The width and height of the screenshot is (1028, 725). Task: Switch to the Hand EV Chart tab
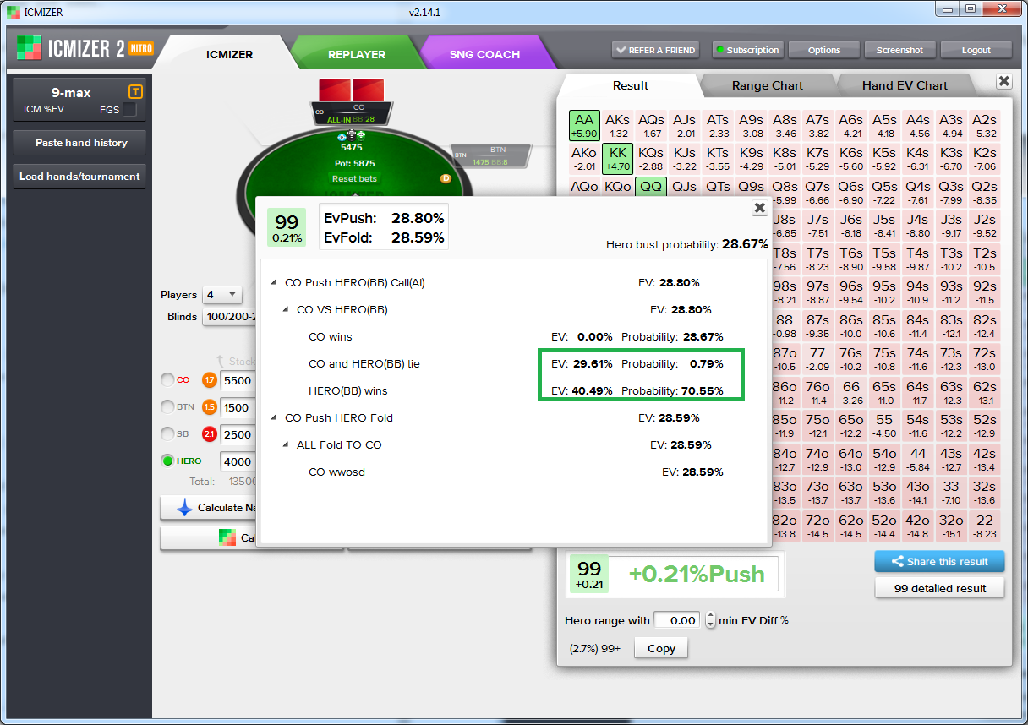click(x=905, y=85)
